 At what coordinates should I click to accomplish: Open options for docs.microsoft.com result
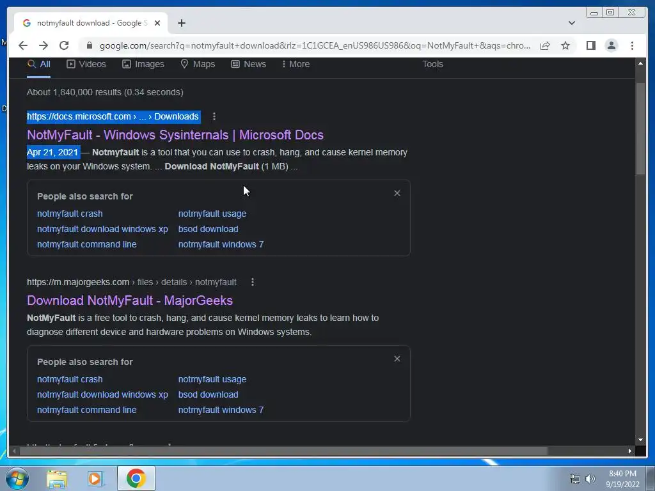point(214,116)
